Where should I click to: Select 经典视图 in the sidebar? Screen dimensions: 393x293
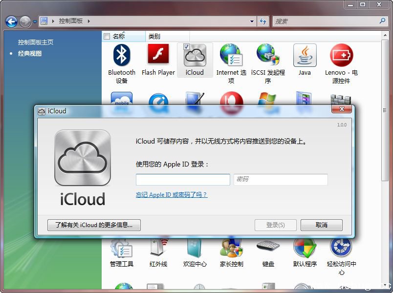[x=30, y=53]
